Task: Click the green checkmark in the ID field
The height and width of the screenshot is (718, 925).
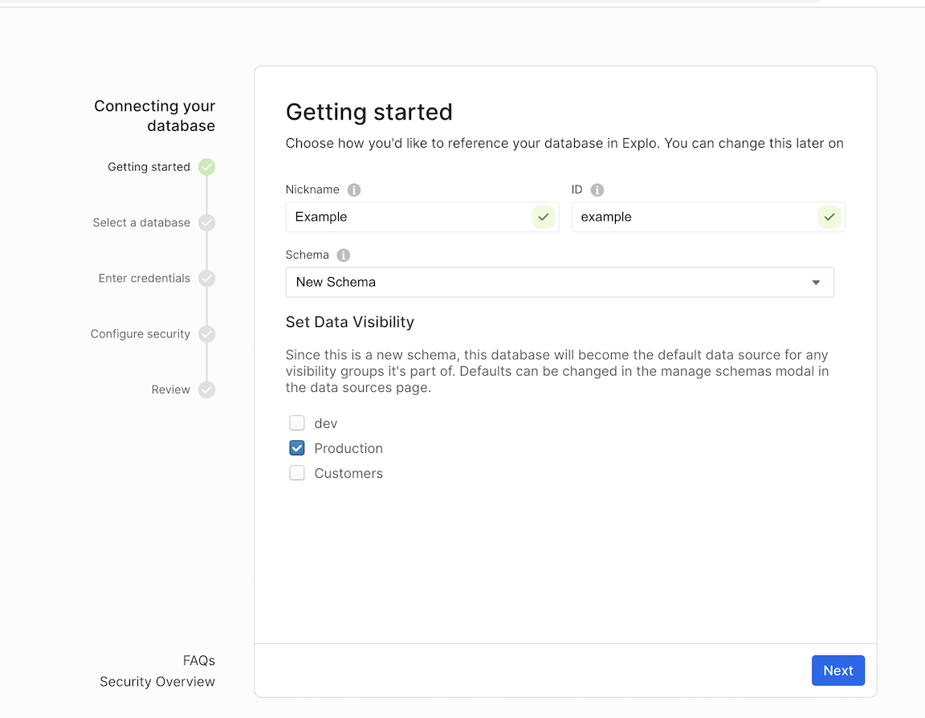Action: (829, 217)
